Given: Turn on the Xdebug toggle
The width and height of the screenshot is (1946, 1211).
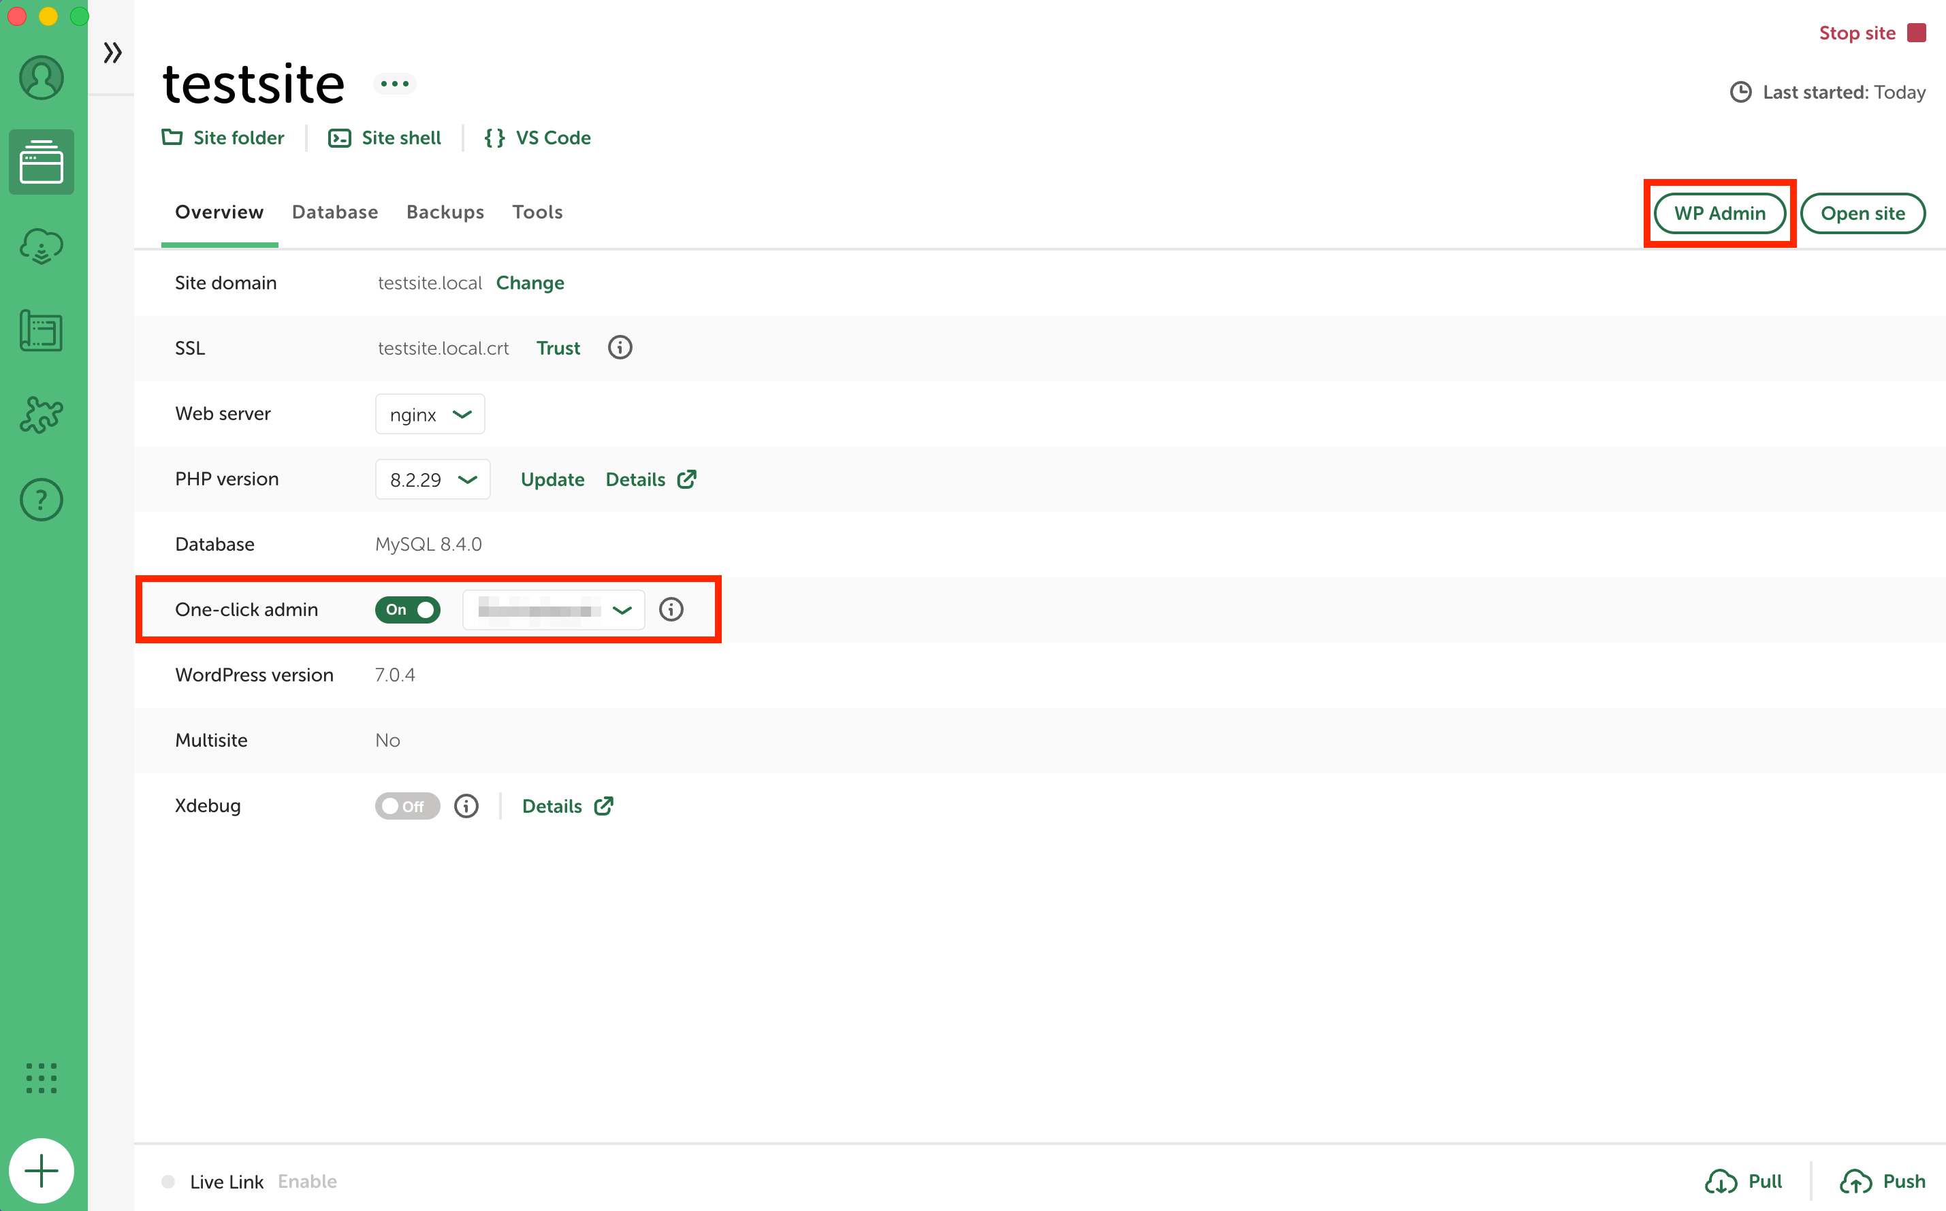Looking at the screenshot, I should 408,806.
